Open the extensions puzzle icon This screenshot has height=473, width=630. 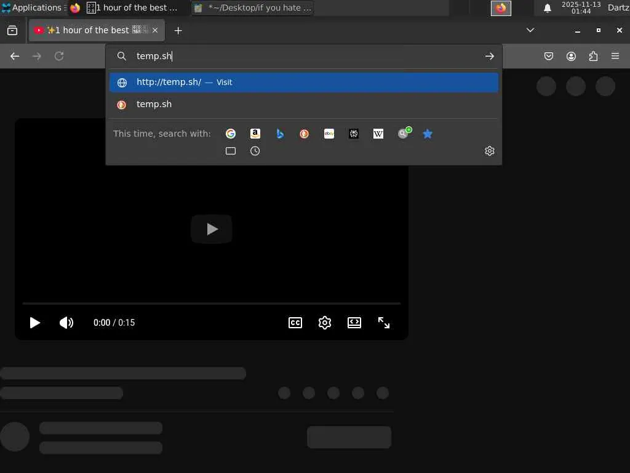pyautogui.click(x=593, y=56)
